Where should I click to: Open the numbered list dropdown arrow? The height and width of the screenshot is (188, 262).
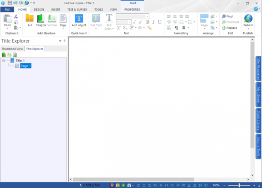tap(186, 22)
